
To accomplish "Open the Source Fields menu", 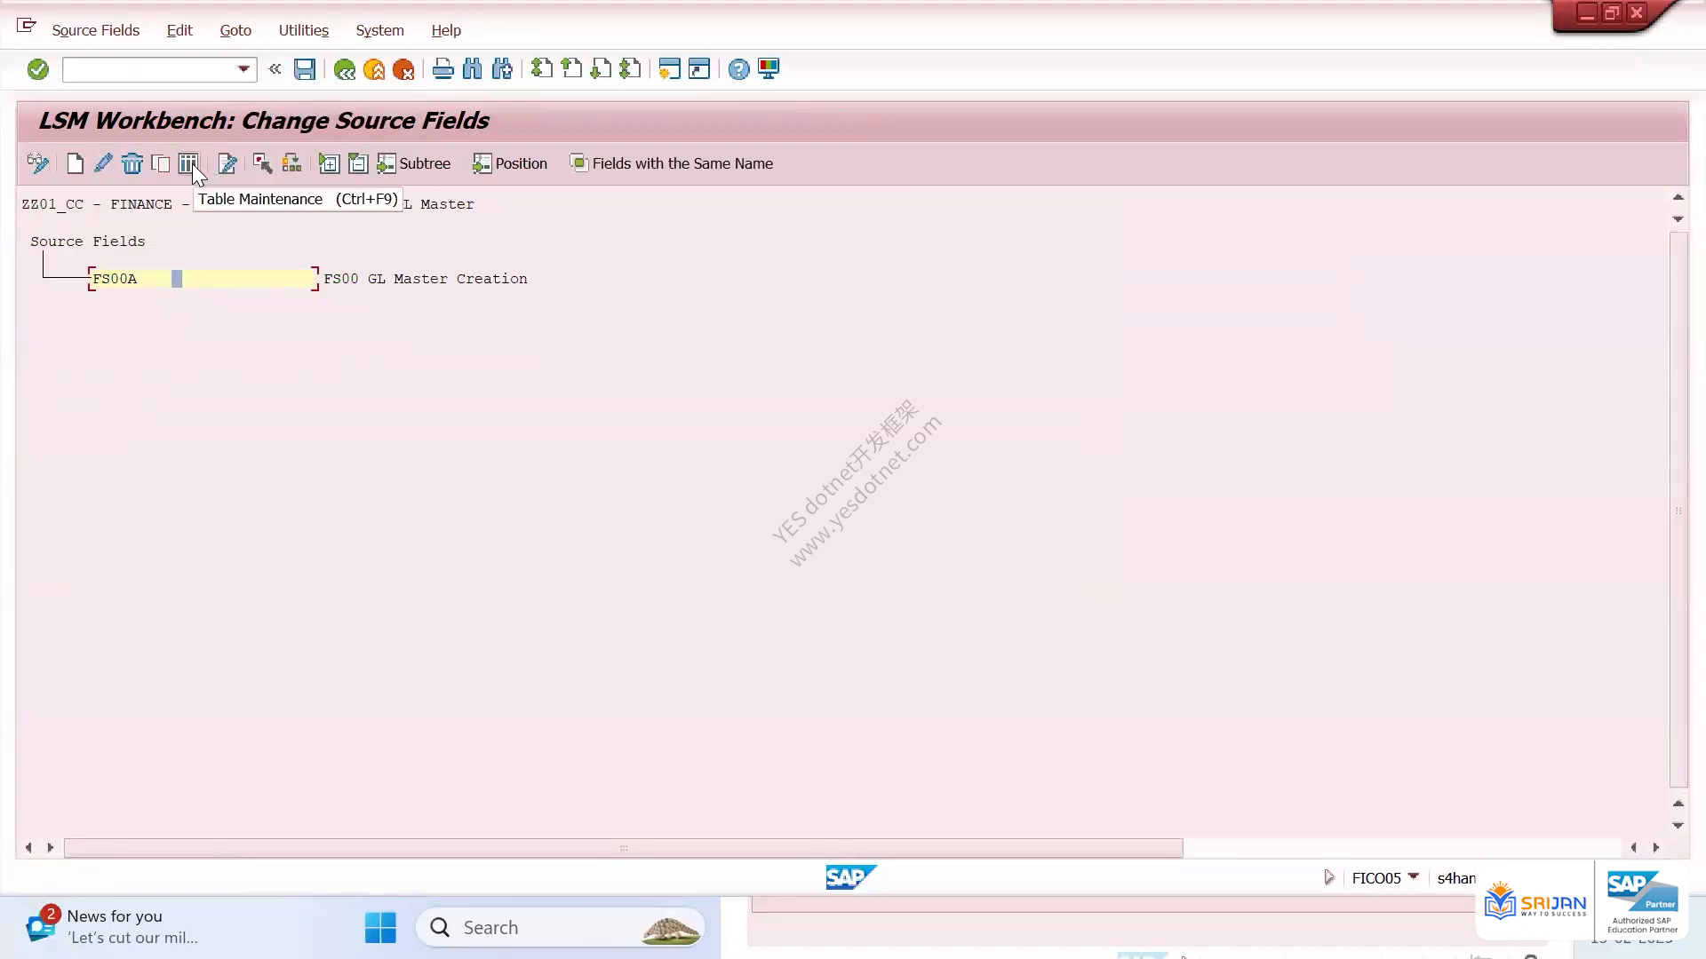I will [96, 30].
